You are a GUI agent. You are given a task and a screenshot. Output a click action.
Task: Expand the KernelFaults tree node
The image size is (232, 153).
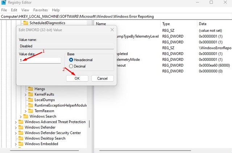point(25,94)
